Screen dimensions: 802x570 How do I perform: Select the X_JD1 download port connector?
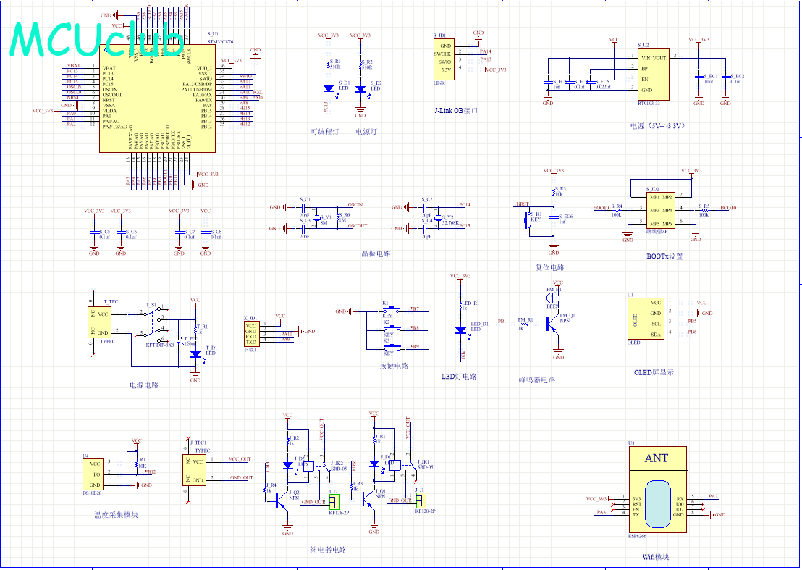pyautogui.click(x=250, y=333)
